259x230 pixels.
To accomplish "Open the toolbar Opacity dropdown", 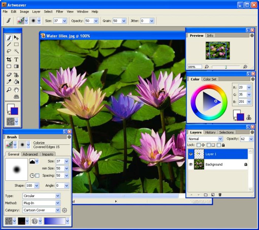I will [96, 21].
